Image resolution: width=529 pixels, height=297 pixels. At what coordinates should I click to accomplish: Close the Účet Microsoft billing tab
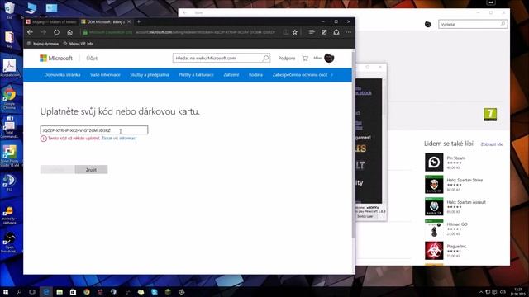(129, 22)
